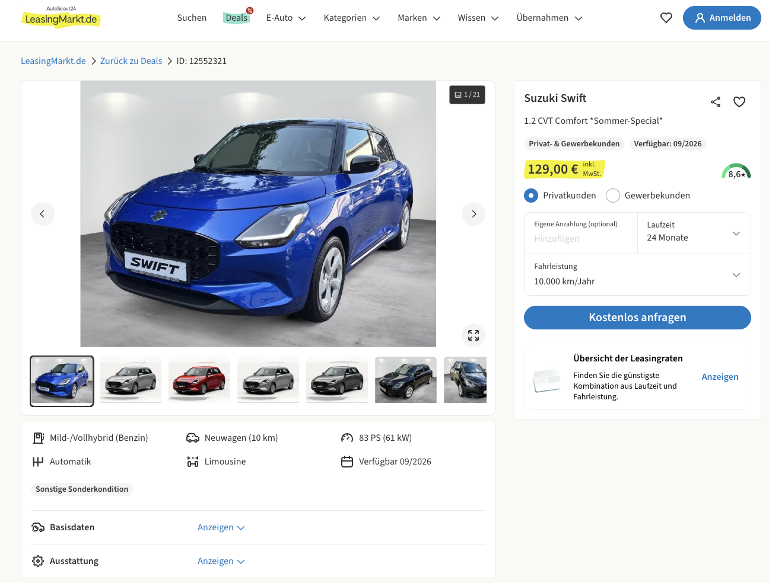
Task: Open the Deals navigation item
Action: point(237,18)
